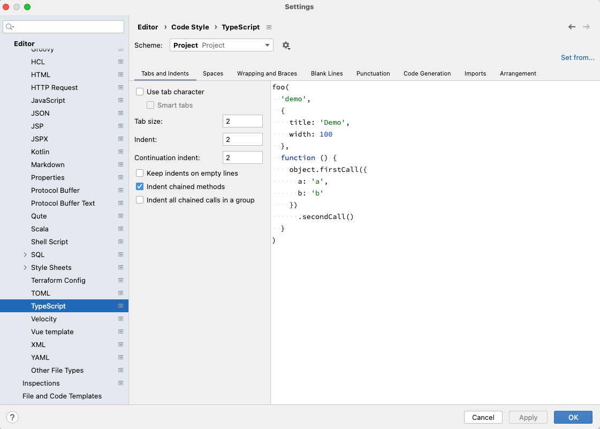Click the scheme actions gear icon
Image resolution: width=600 pixels, height=429 pixels.
coord(286,46)
